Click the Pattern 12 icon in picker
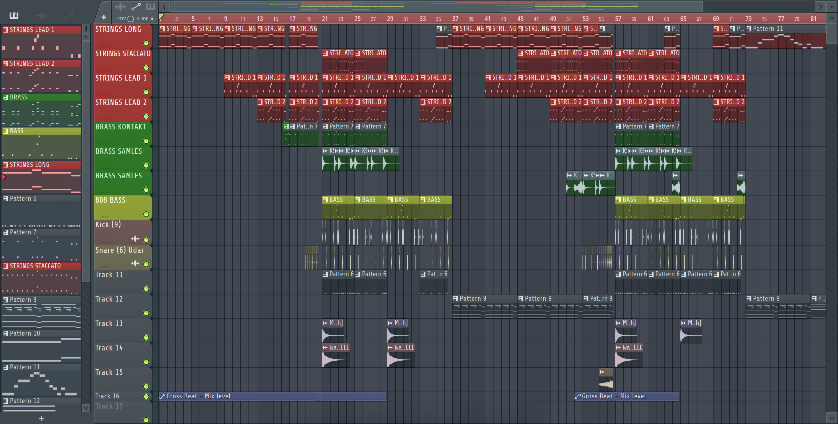This screenshot has width=838, height=424. (6, 401)
